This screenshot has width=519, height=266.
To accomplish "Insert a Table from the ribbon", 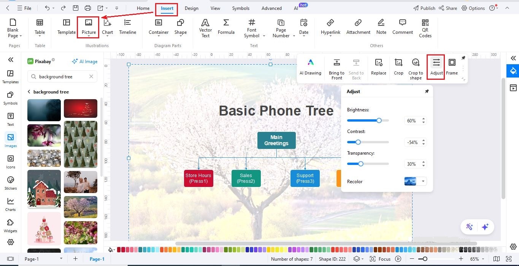I will [x=40, y=27].
